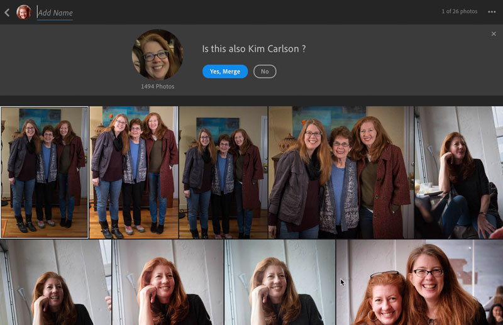Screen dimensions: 503x325
Task: Open photo of woman seated by window
Action: point(459,172)
